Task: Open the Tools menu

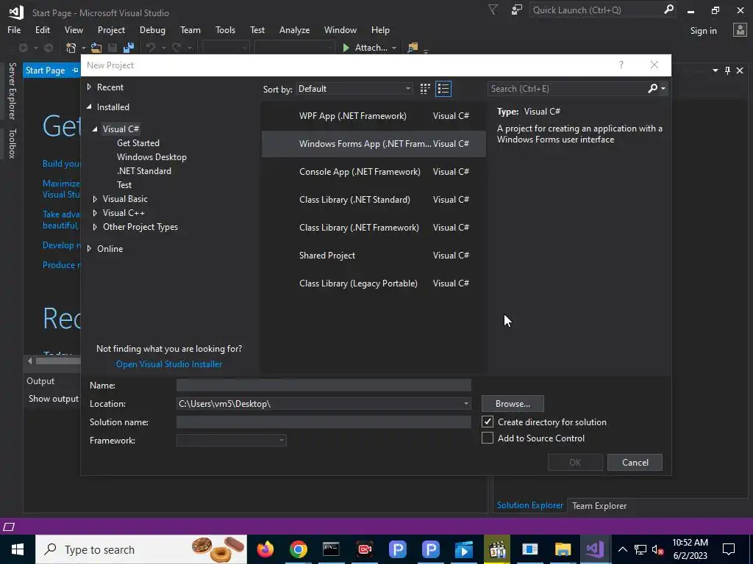Action: (x=225, y=29)
